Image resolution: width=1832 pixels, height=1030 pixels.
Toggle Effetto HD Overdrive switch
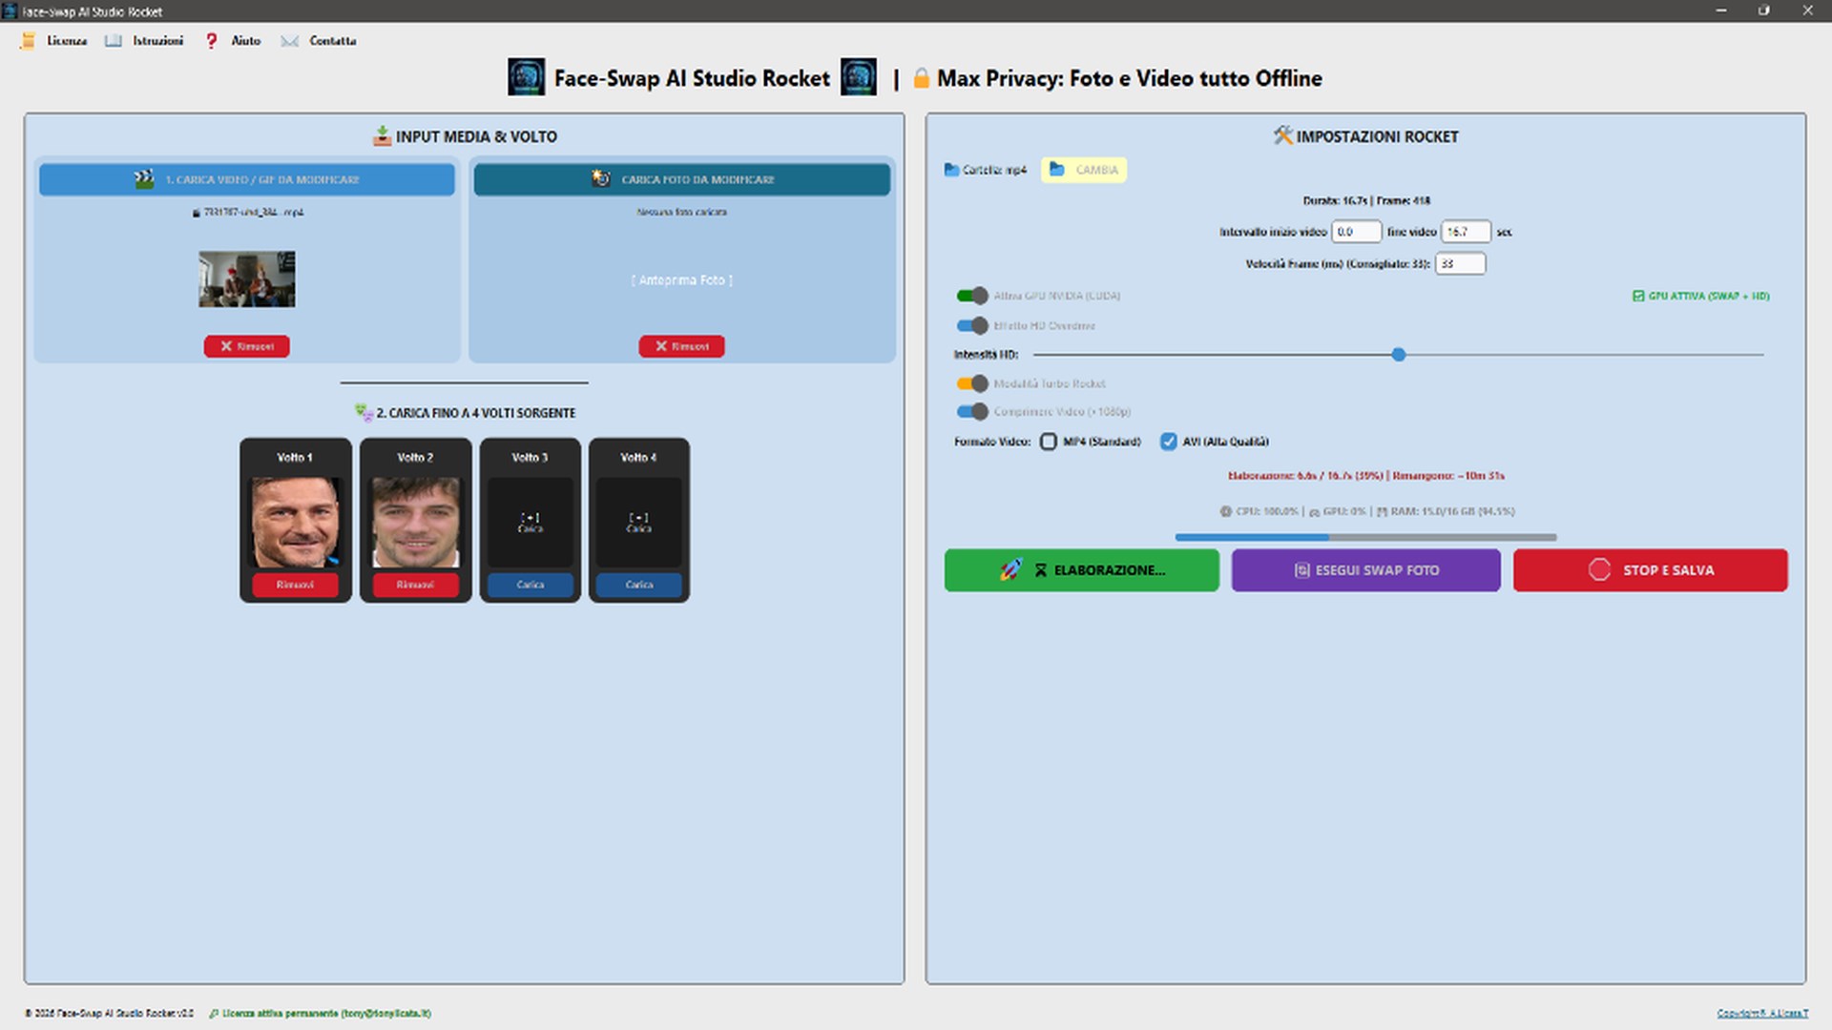pos(972,325)
